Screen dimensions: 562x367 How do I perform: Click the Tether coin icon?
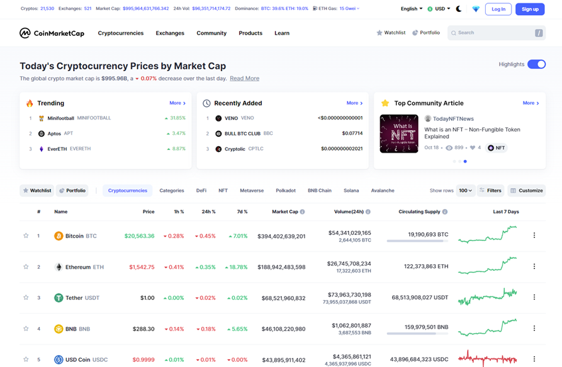tap(58, 298)
